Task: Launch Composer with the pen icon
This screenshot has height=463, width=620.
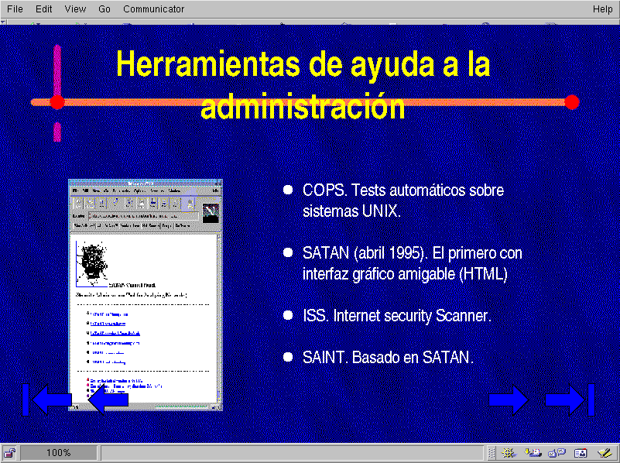Action: (x=605, y=453)
